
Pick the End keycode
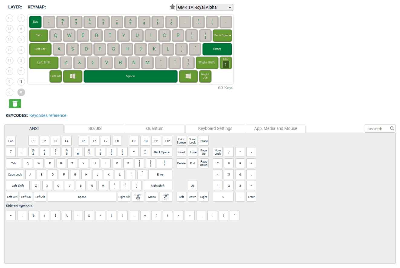click(193, 163)
